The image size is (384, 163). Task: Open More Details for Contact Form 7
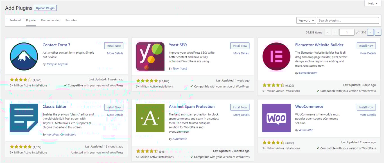tap(115, 53)
